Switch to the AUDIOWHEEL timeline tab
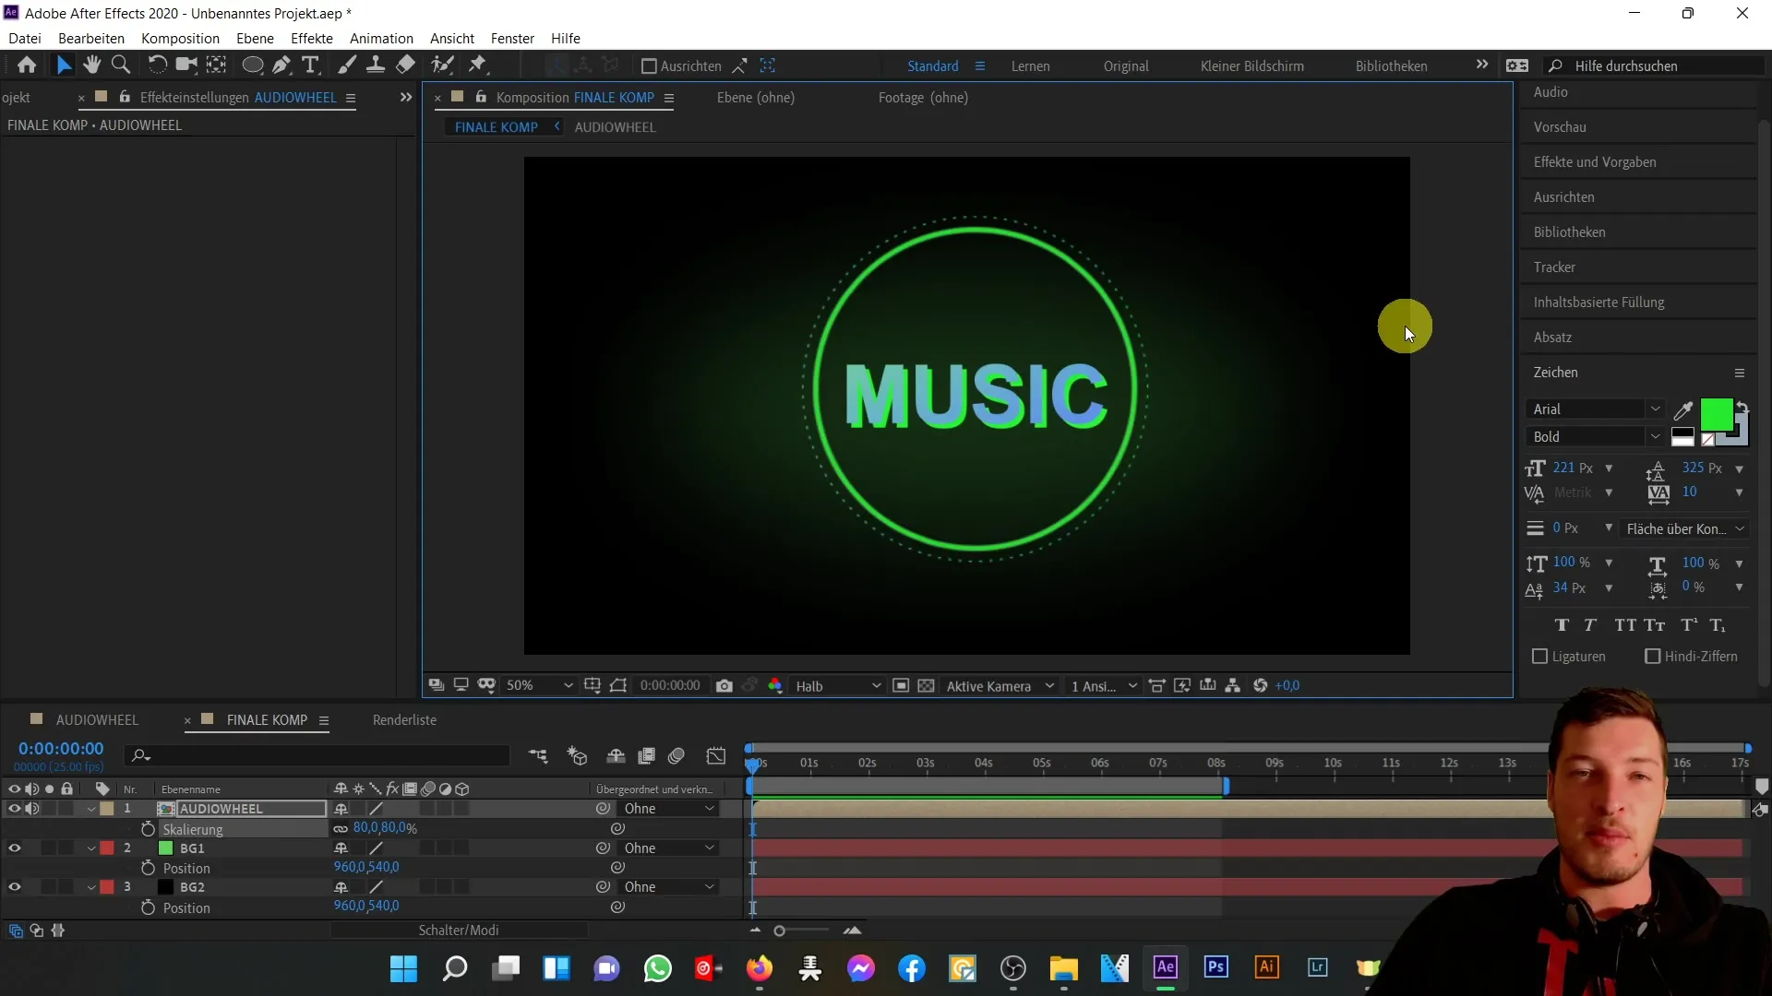Viewport: 1772px width, 996px height. pyautogui.click(x=97, y=720)
